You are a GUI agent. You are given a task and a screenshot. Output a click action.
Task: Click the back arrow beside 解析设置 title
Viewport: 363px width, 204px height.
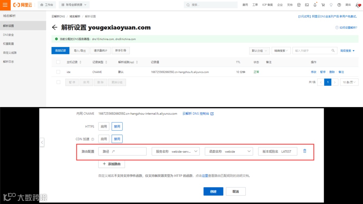(55, 27)
